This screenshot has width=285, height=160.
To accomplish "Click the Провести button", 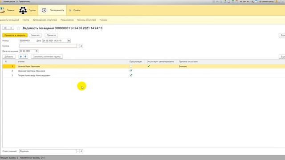I will [x=51, y=35].
